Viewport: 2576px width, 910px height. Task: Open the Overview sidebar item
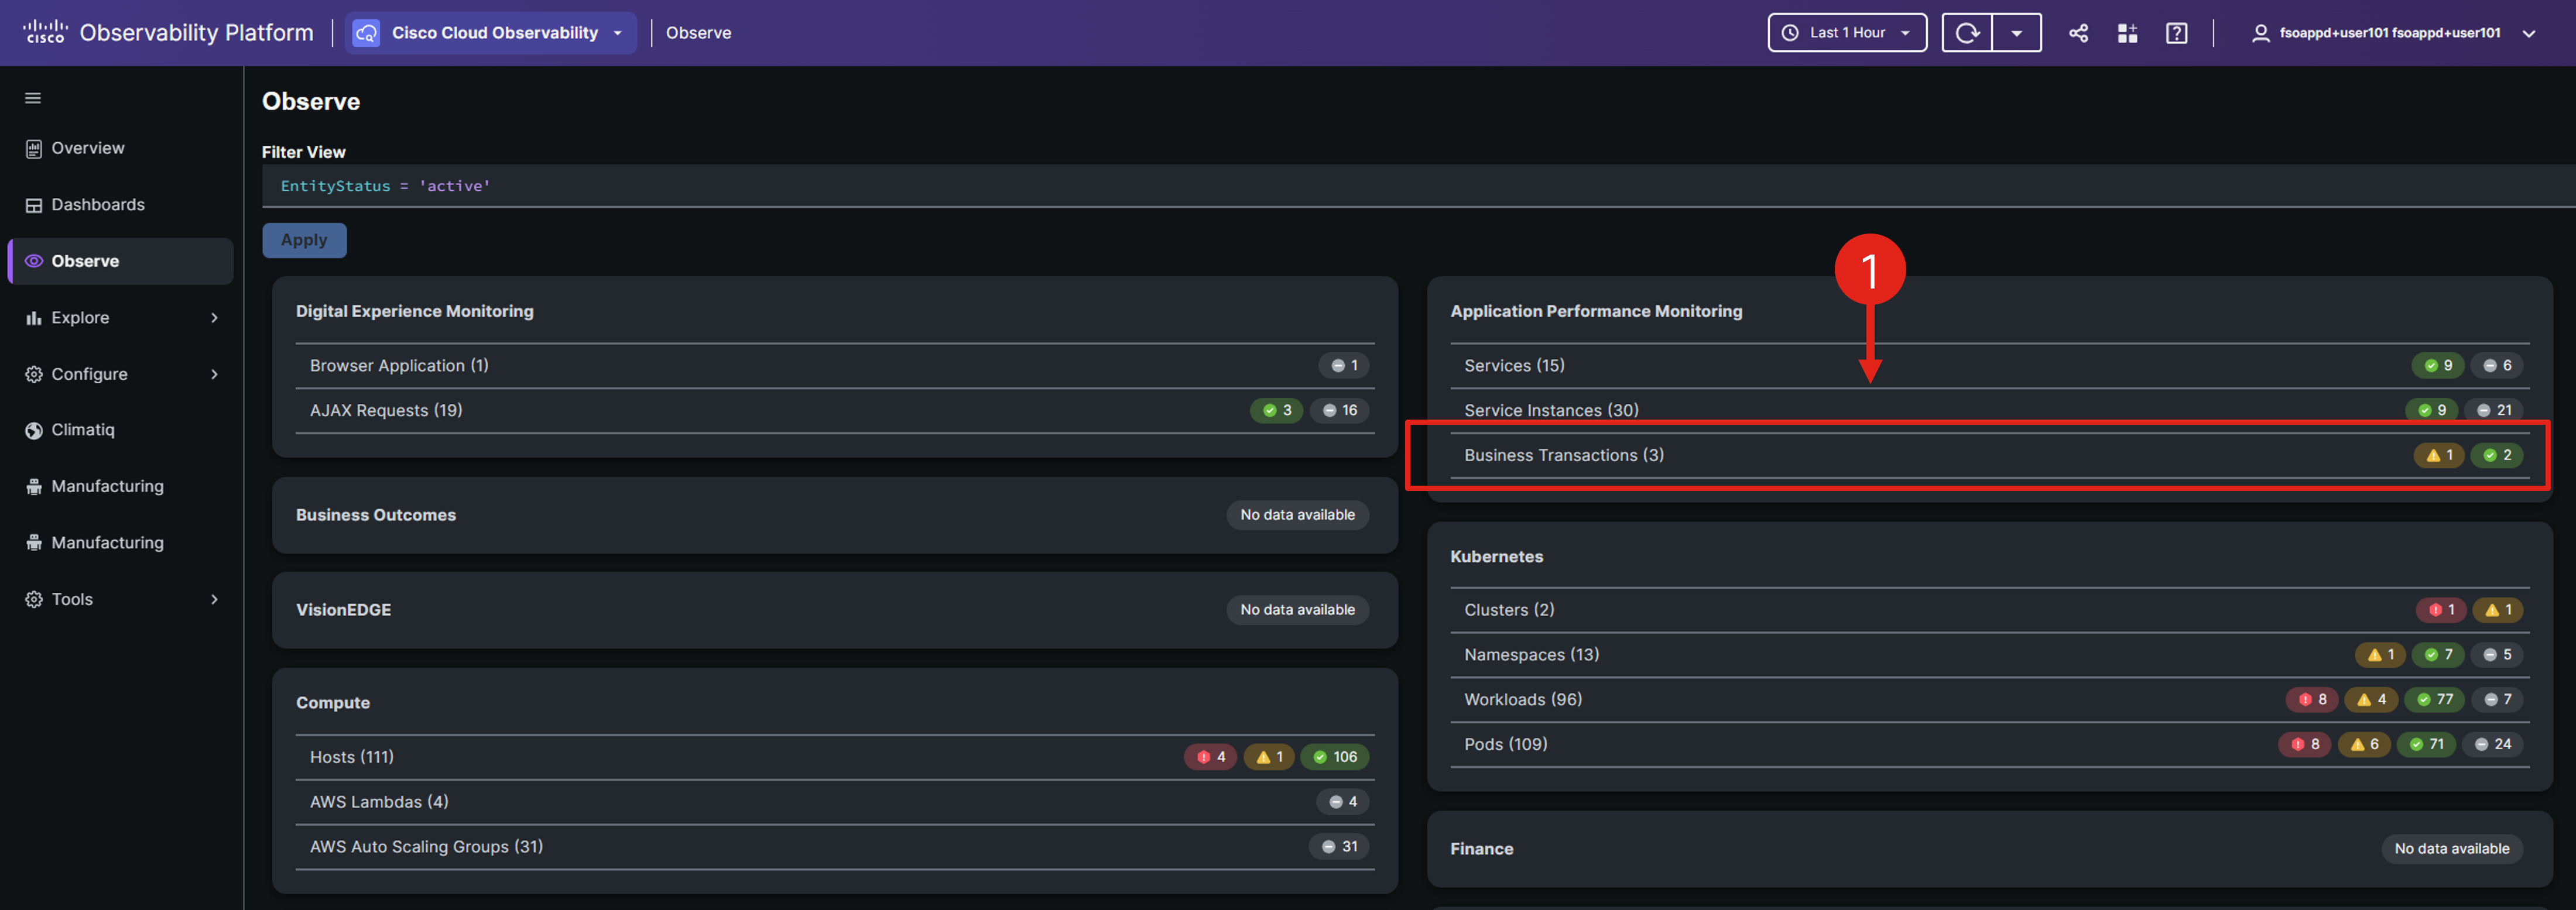[87, 148]
